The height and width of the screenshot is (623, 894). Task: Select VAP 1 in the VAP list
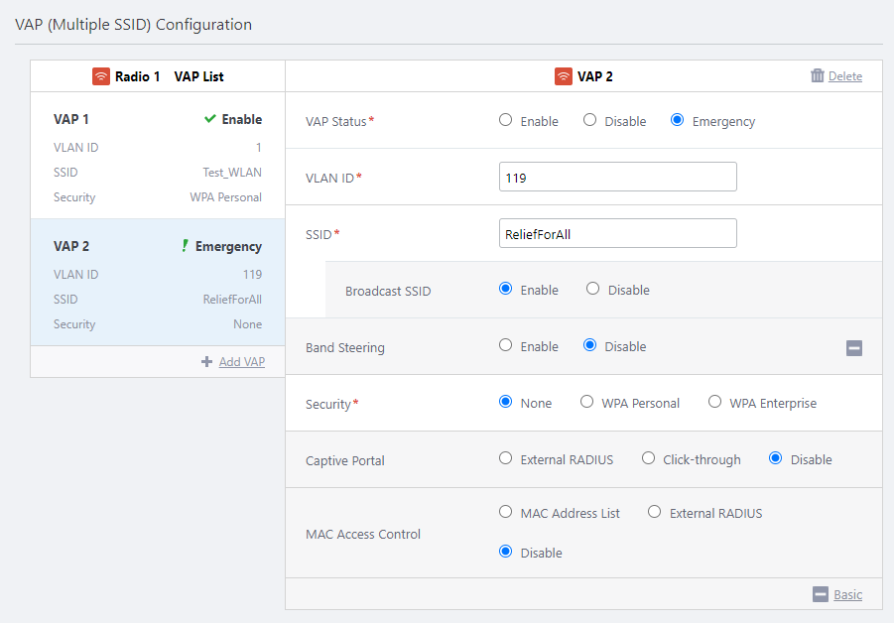(x=157, y=157)
